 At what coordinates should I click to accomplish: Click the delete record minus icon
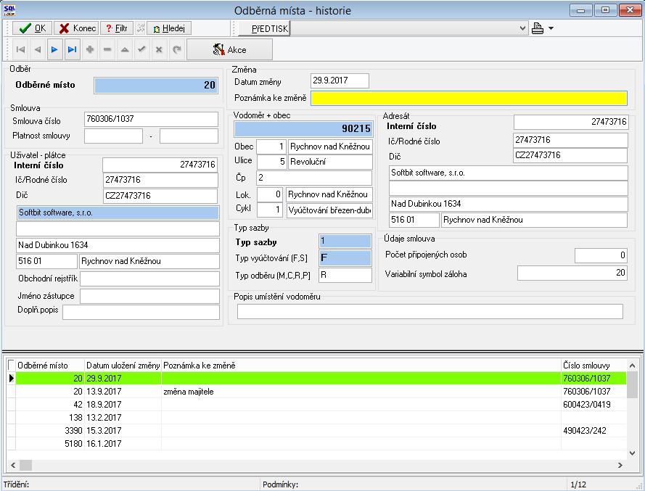[x=107, y=50]
